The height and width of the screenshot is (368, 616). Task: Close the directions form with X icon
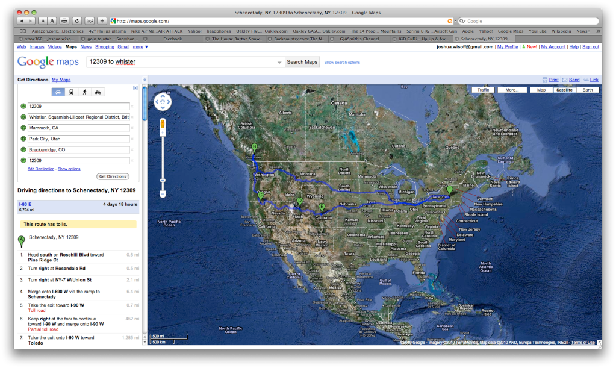[135, 88]
